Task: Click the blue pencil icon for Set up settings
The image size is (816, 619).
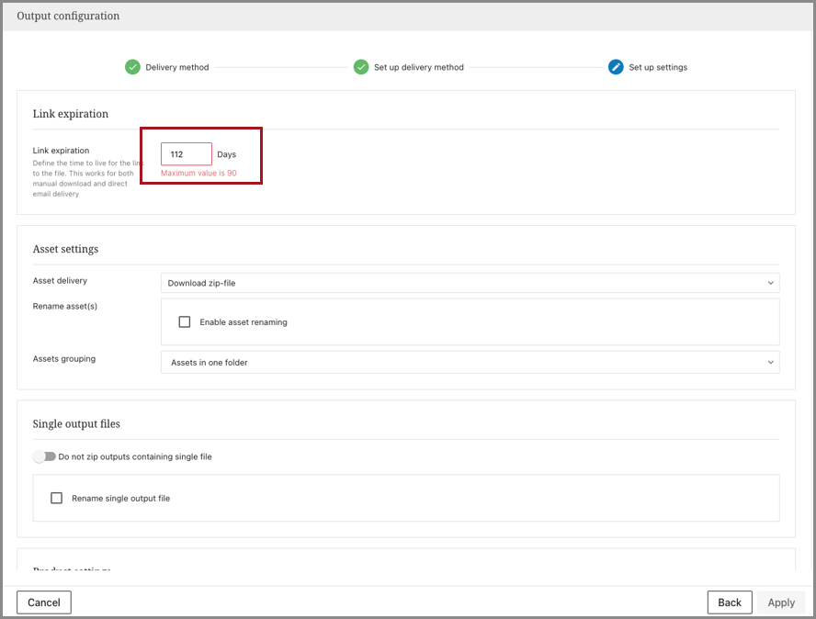Action: [616, 67]
